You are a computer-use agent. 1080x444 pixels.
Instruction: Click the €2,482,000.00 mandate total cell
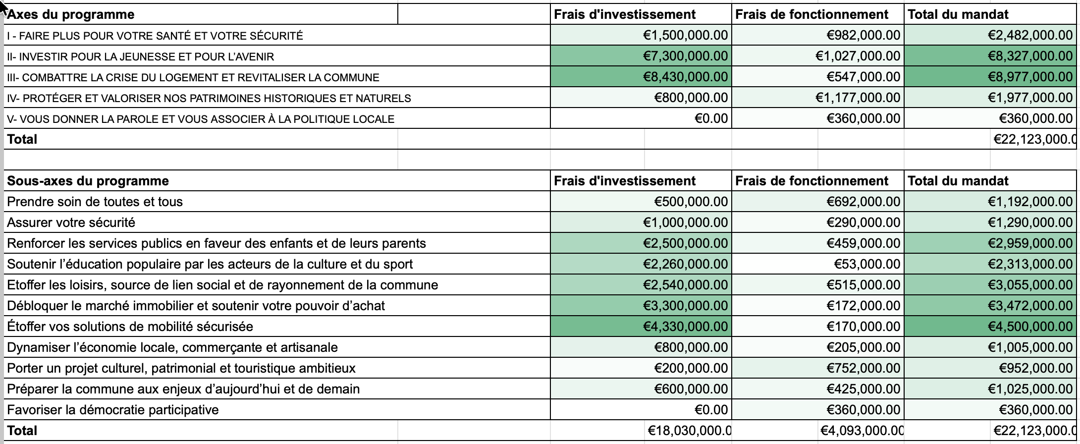pos(1030,35)
